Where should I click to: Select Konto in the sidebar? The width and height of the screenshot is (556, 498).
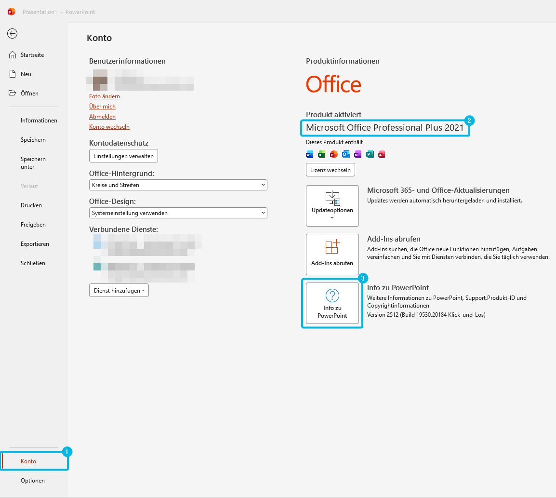[34, 461]
